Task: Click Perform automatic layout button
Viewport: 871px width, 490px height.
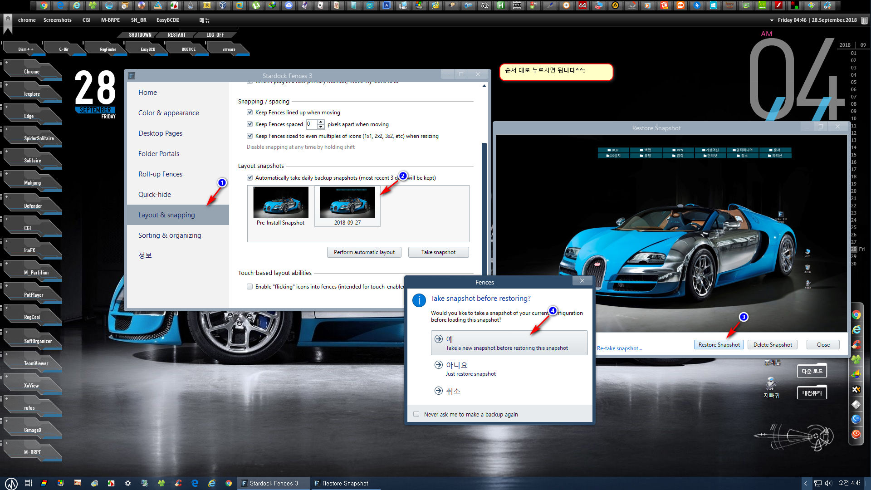Action: click(364, 252)
